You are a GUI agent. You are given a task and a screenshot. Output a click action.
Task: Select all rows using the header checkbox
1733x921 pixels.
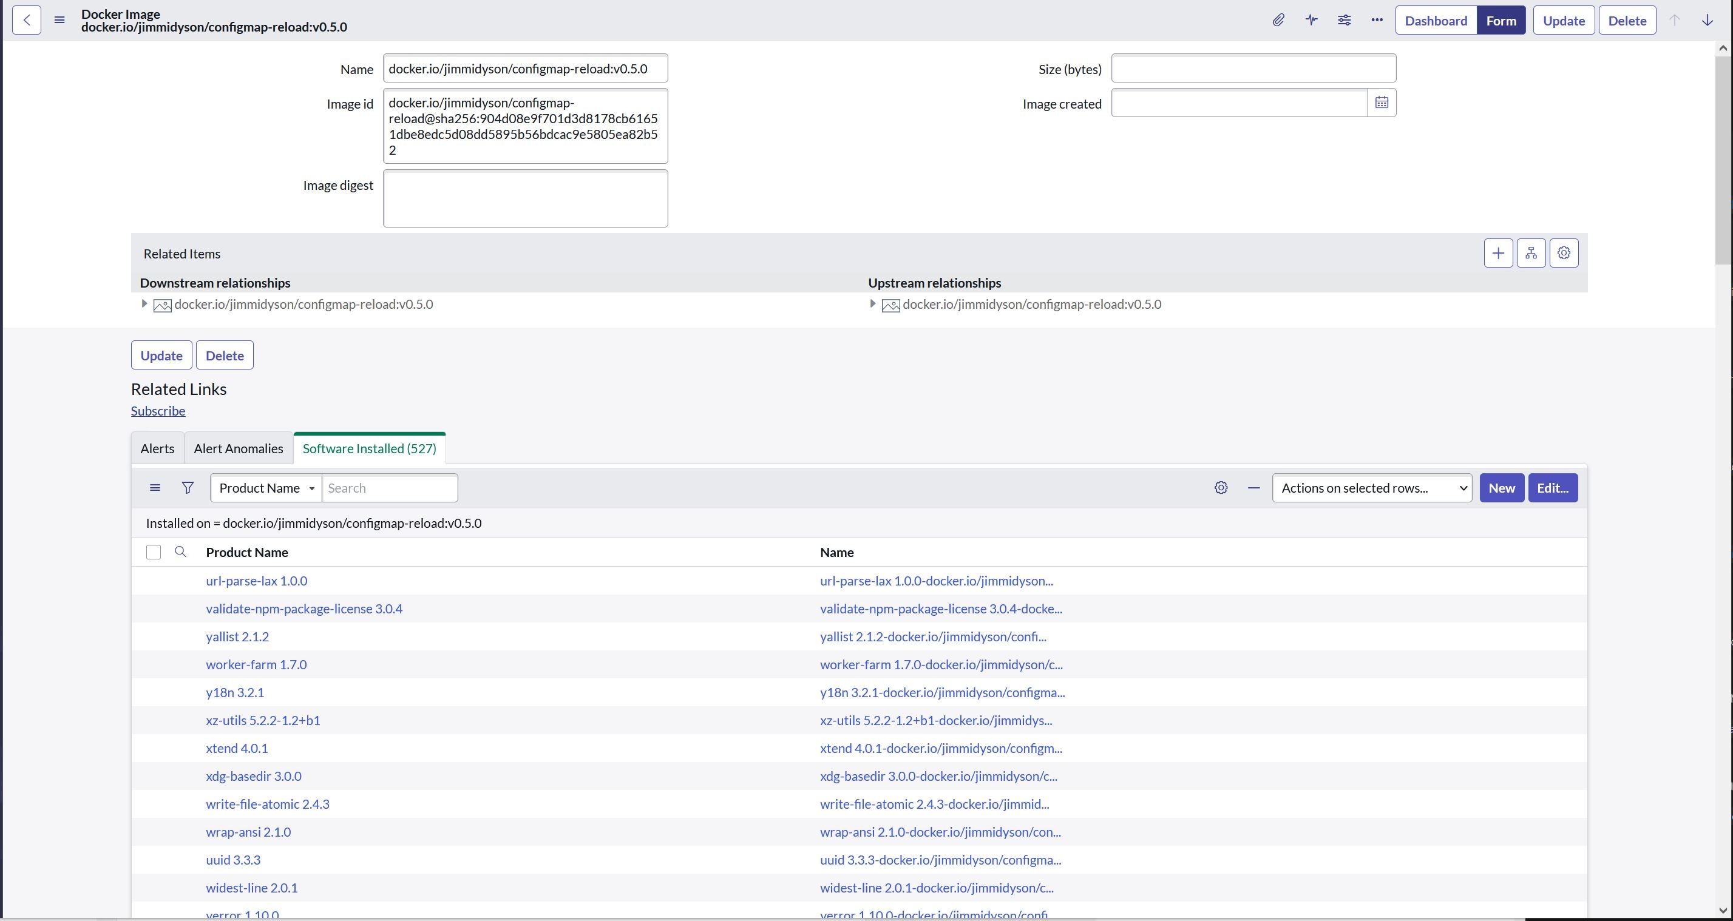(154, 552)
